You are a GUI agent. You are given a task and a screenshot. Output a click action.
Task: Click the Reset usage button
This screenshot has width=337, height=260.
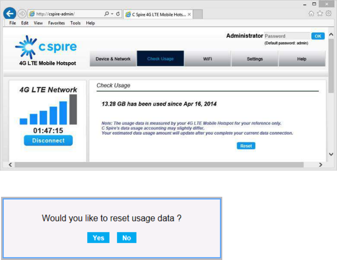pos(246,146)
